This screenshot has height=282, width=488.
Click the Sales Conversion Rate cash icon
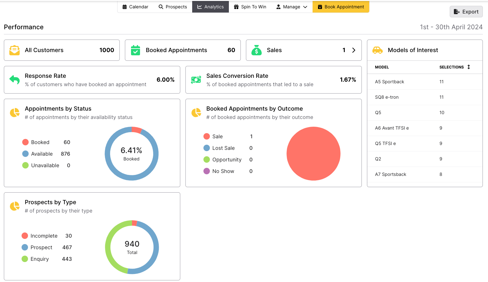(x=196, y=80)
